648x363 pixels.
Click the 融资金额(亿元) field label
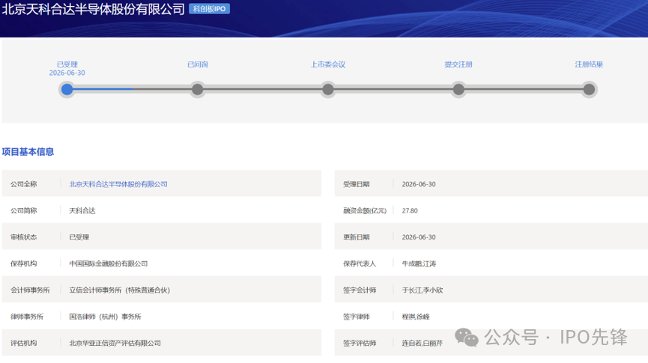coord(365,210)
